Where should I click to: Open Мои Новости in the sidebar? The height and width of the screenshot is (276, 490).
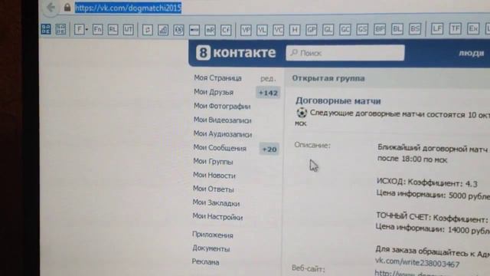(x=214, y=176)
